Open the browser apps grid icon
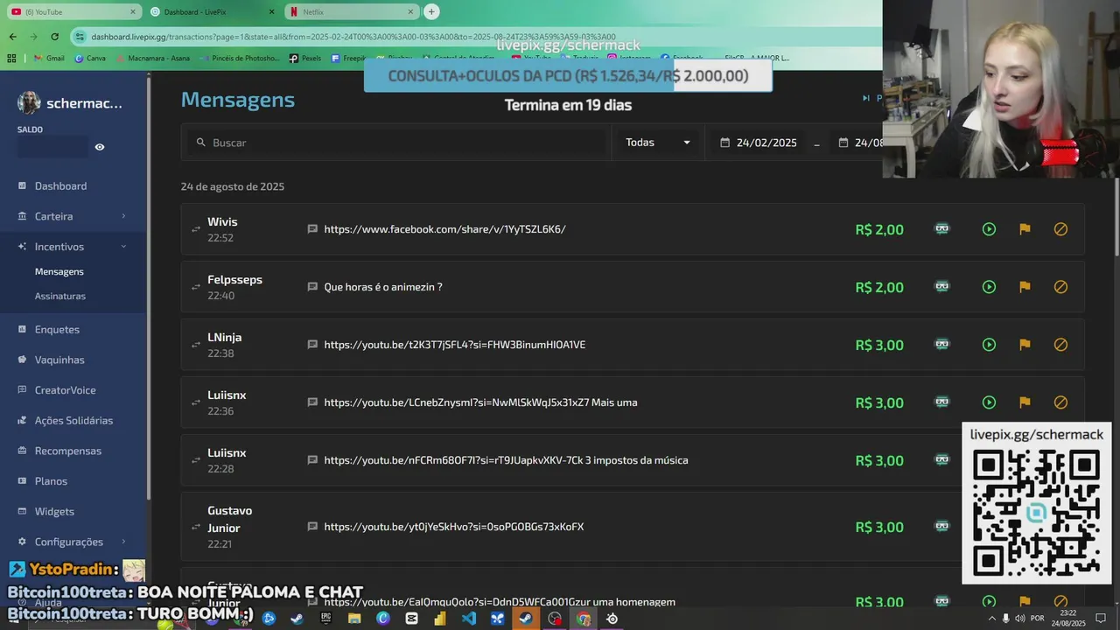This screenshot has width=1120, height=630. click(12, 58)
